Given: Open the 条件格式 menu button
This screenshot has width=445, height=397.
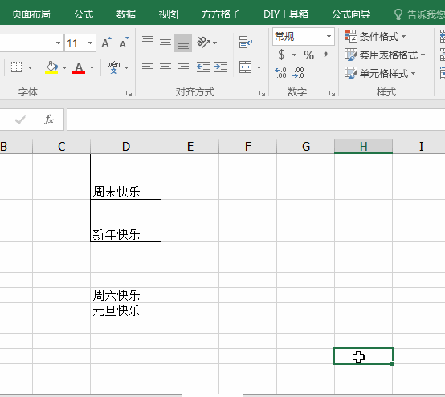Looking at the screenshot, I should point(375,36).
